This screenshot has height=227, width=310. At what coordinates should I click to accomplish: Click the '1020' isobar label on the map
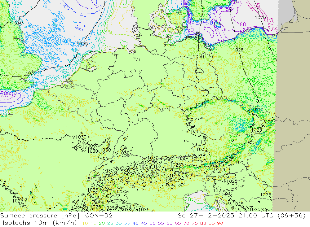tap(260, 18)
